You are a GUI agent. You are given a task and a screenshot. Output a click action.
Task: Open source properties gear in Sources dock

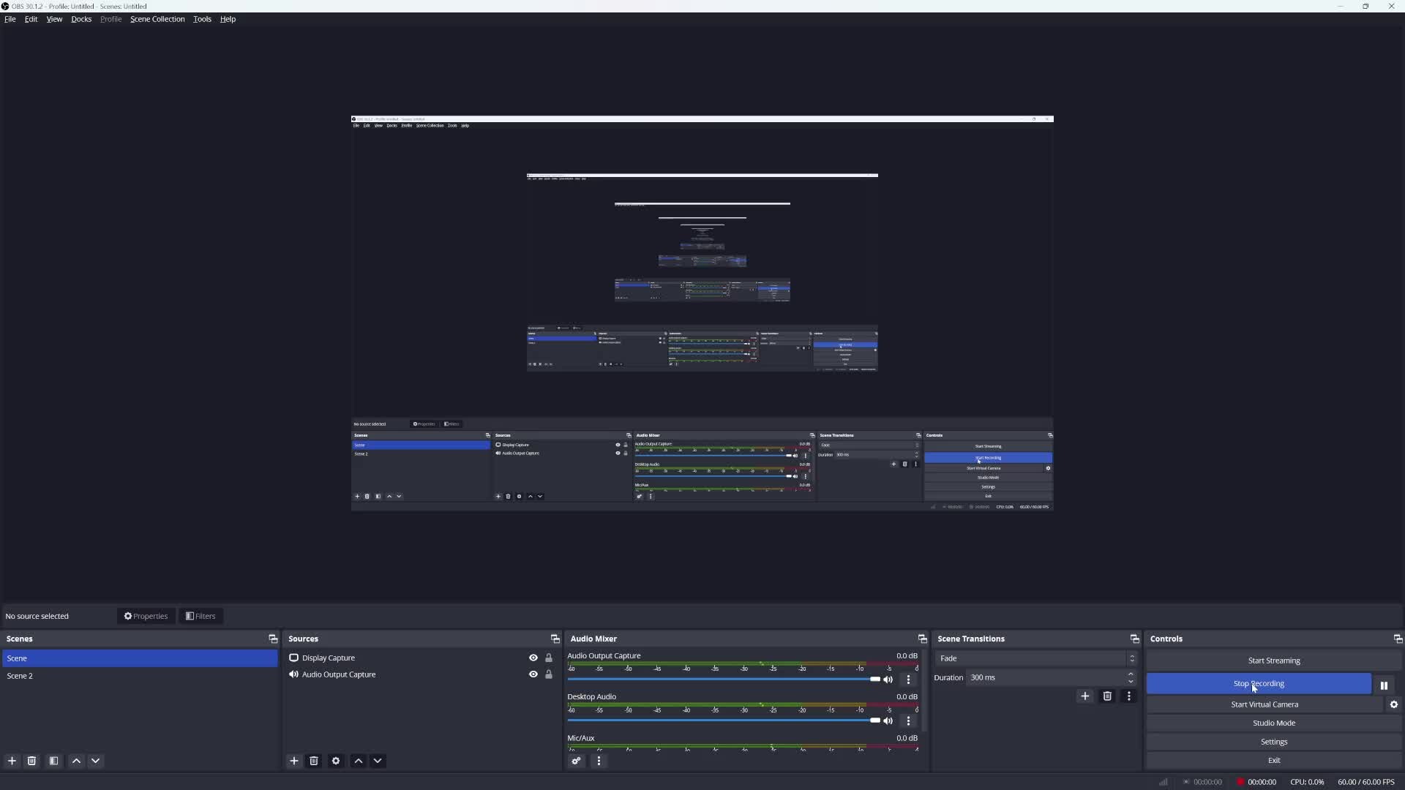pos(336,761)
